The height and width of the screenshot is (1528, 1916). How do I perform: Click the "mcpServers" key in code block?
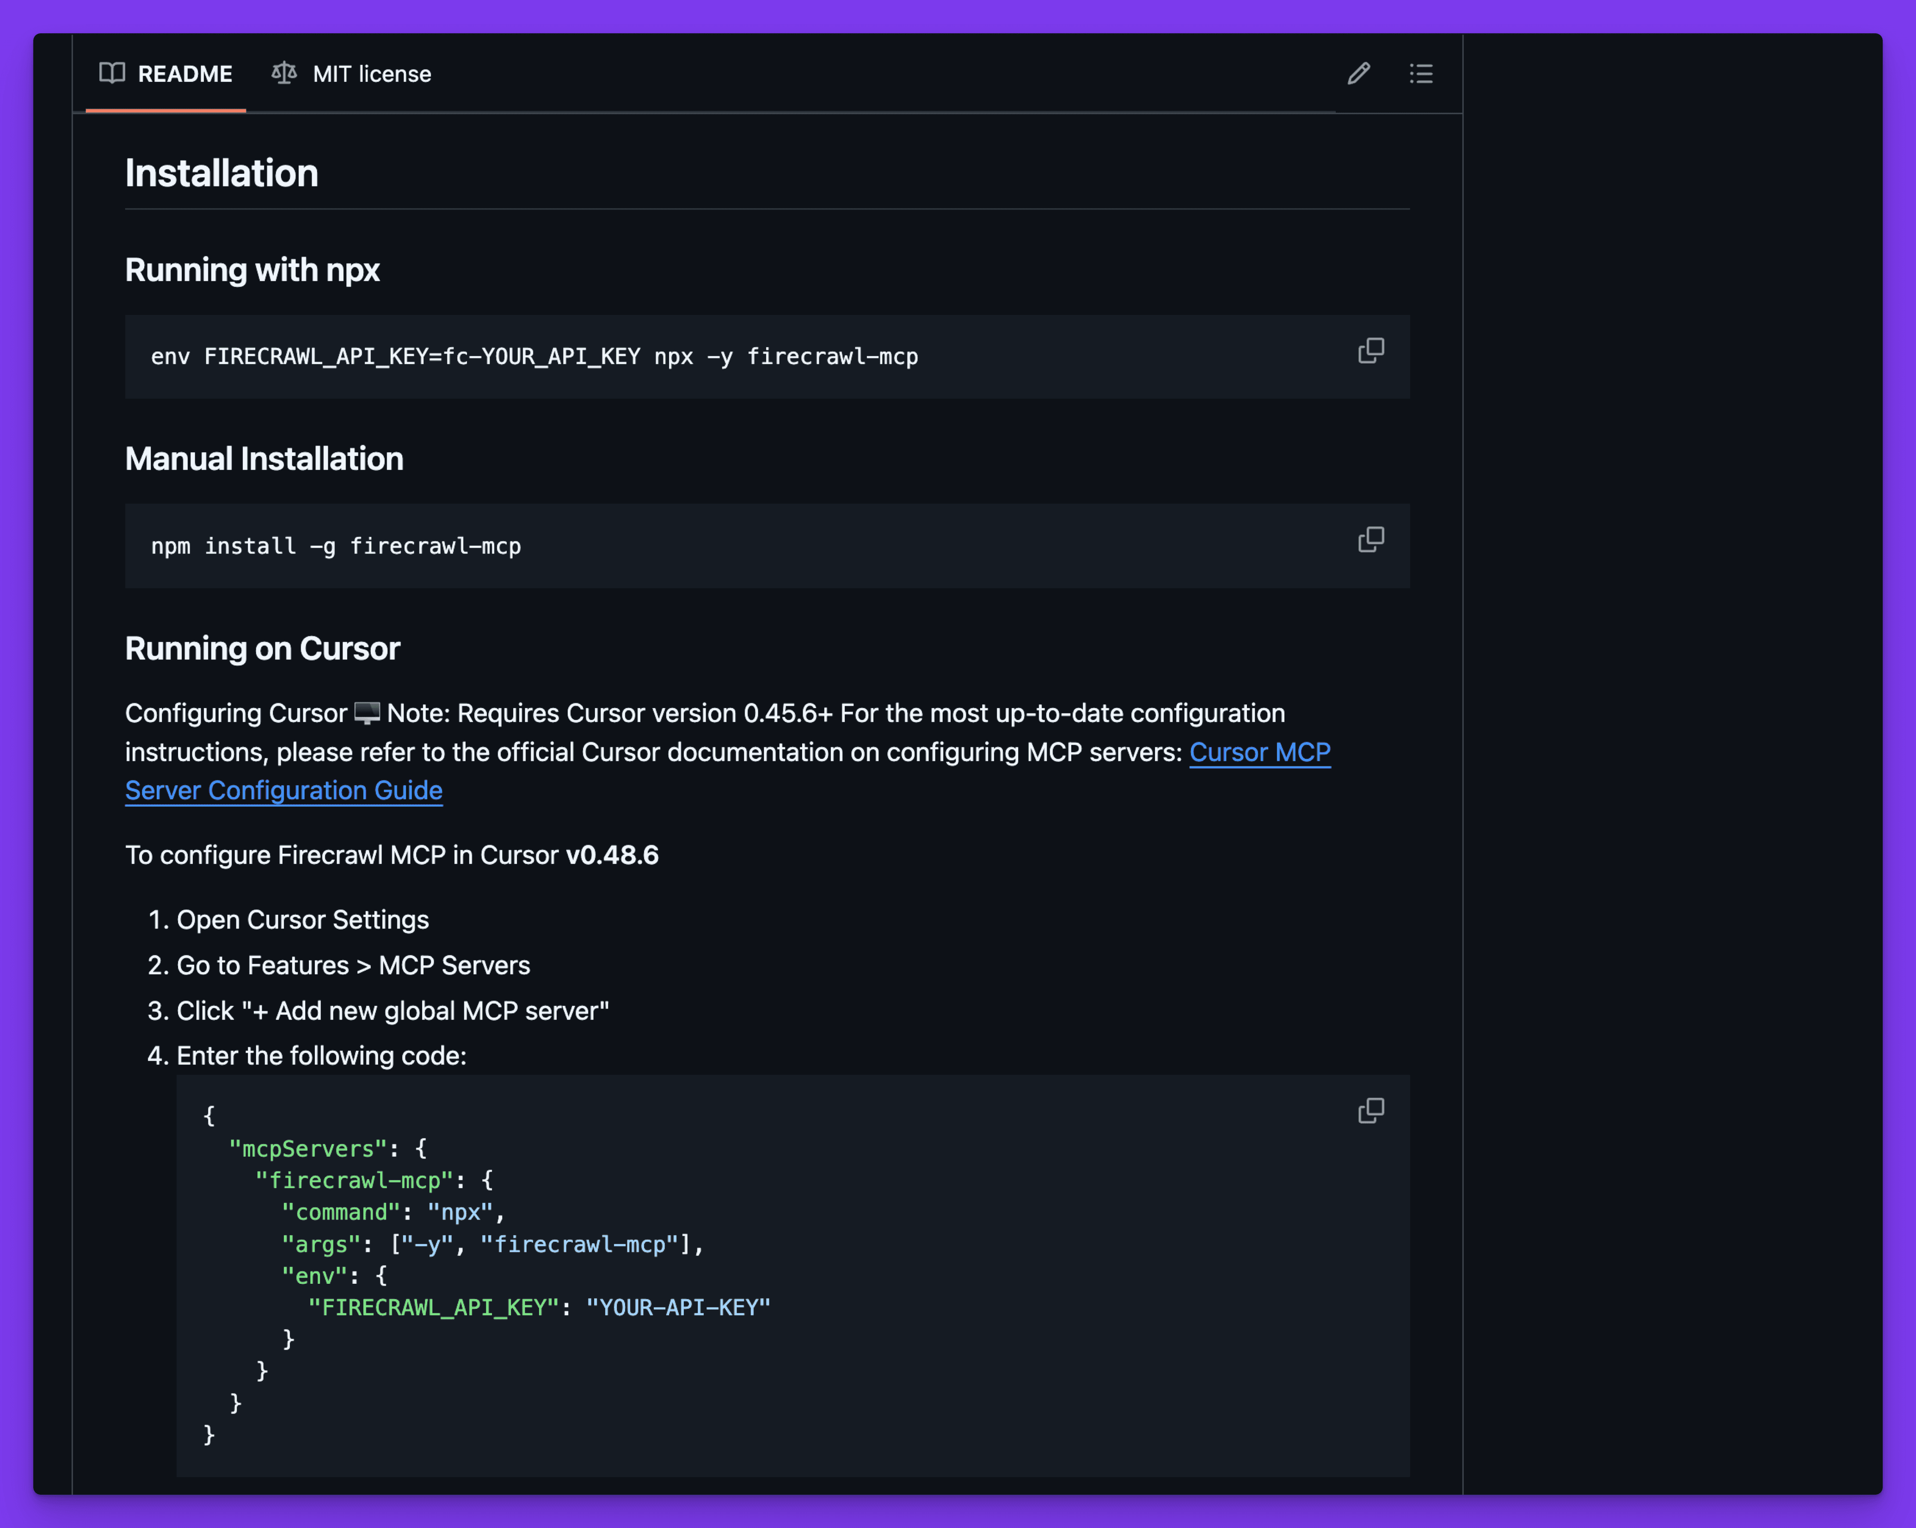[x=307, y=1149]
